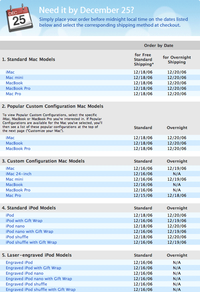Open the MacBook Pro link under Custom Configuration Mac Models

click(x=18, y=190)
